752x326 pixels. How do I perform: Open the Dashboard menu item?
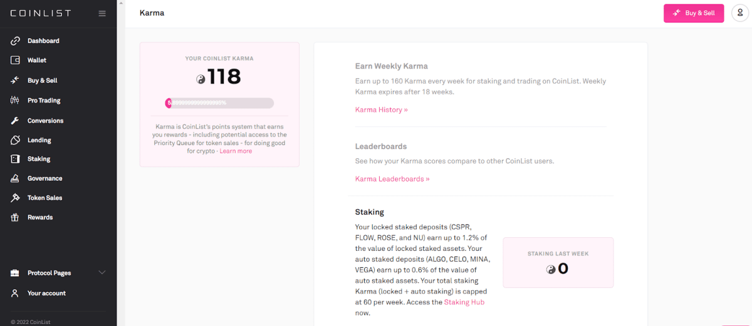pyautogui.click(x=43, y=41)
